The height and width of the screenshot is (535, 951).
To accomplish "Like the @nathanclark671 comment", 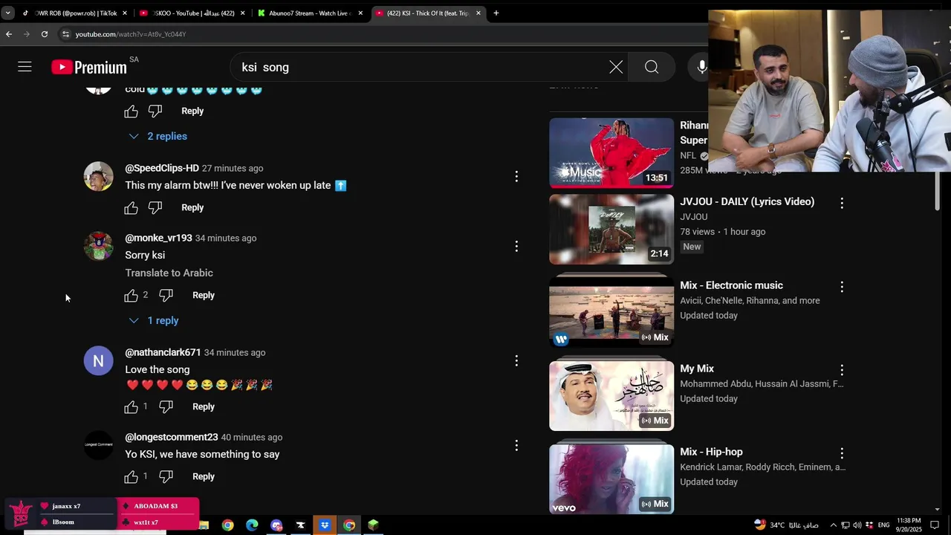I will coord(131,407).
